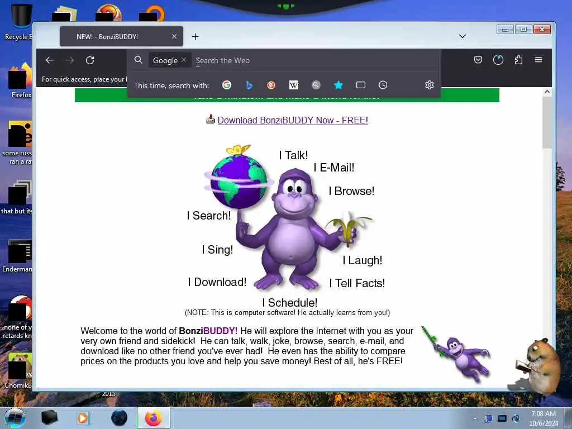Search history with the clock icon
572x429 pixels.
pyautogui.click(x=383, y=85)
